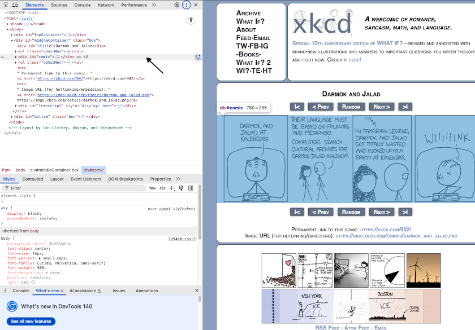Viewport: 475px width, 330px height.
Task: Activate the inspect element picker icon
Action: [5, 5]
